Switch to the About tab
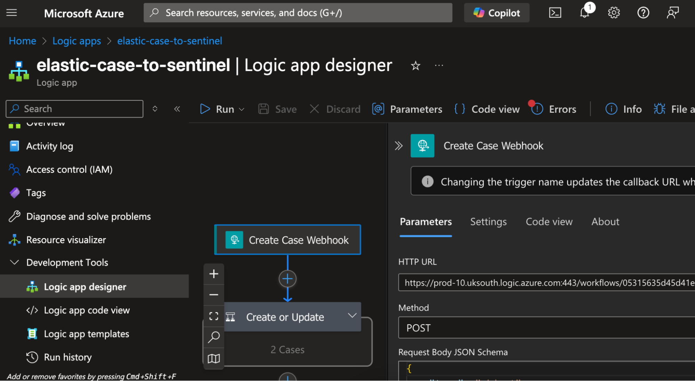The image size is (695, 381). click(x=605, y=222)
